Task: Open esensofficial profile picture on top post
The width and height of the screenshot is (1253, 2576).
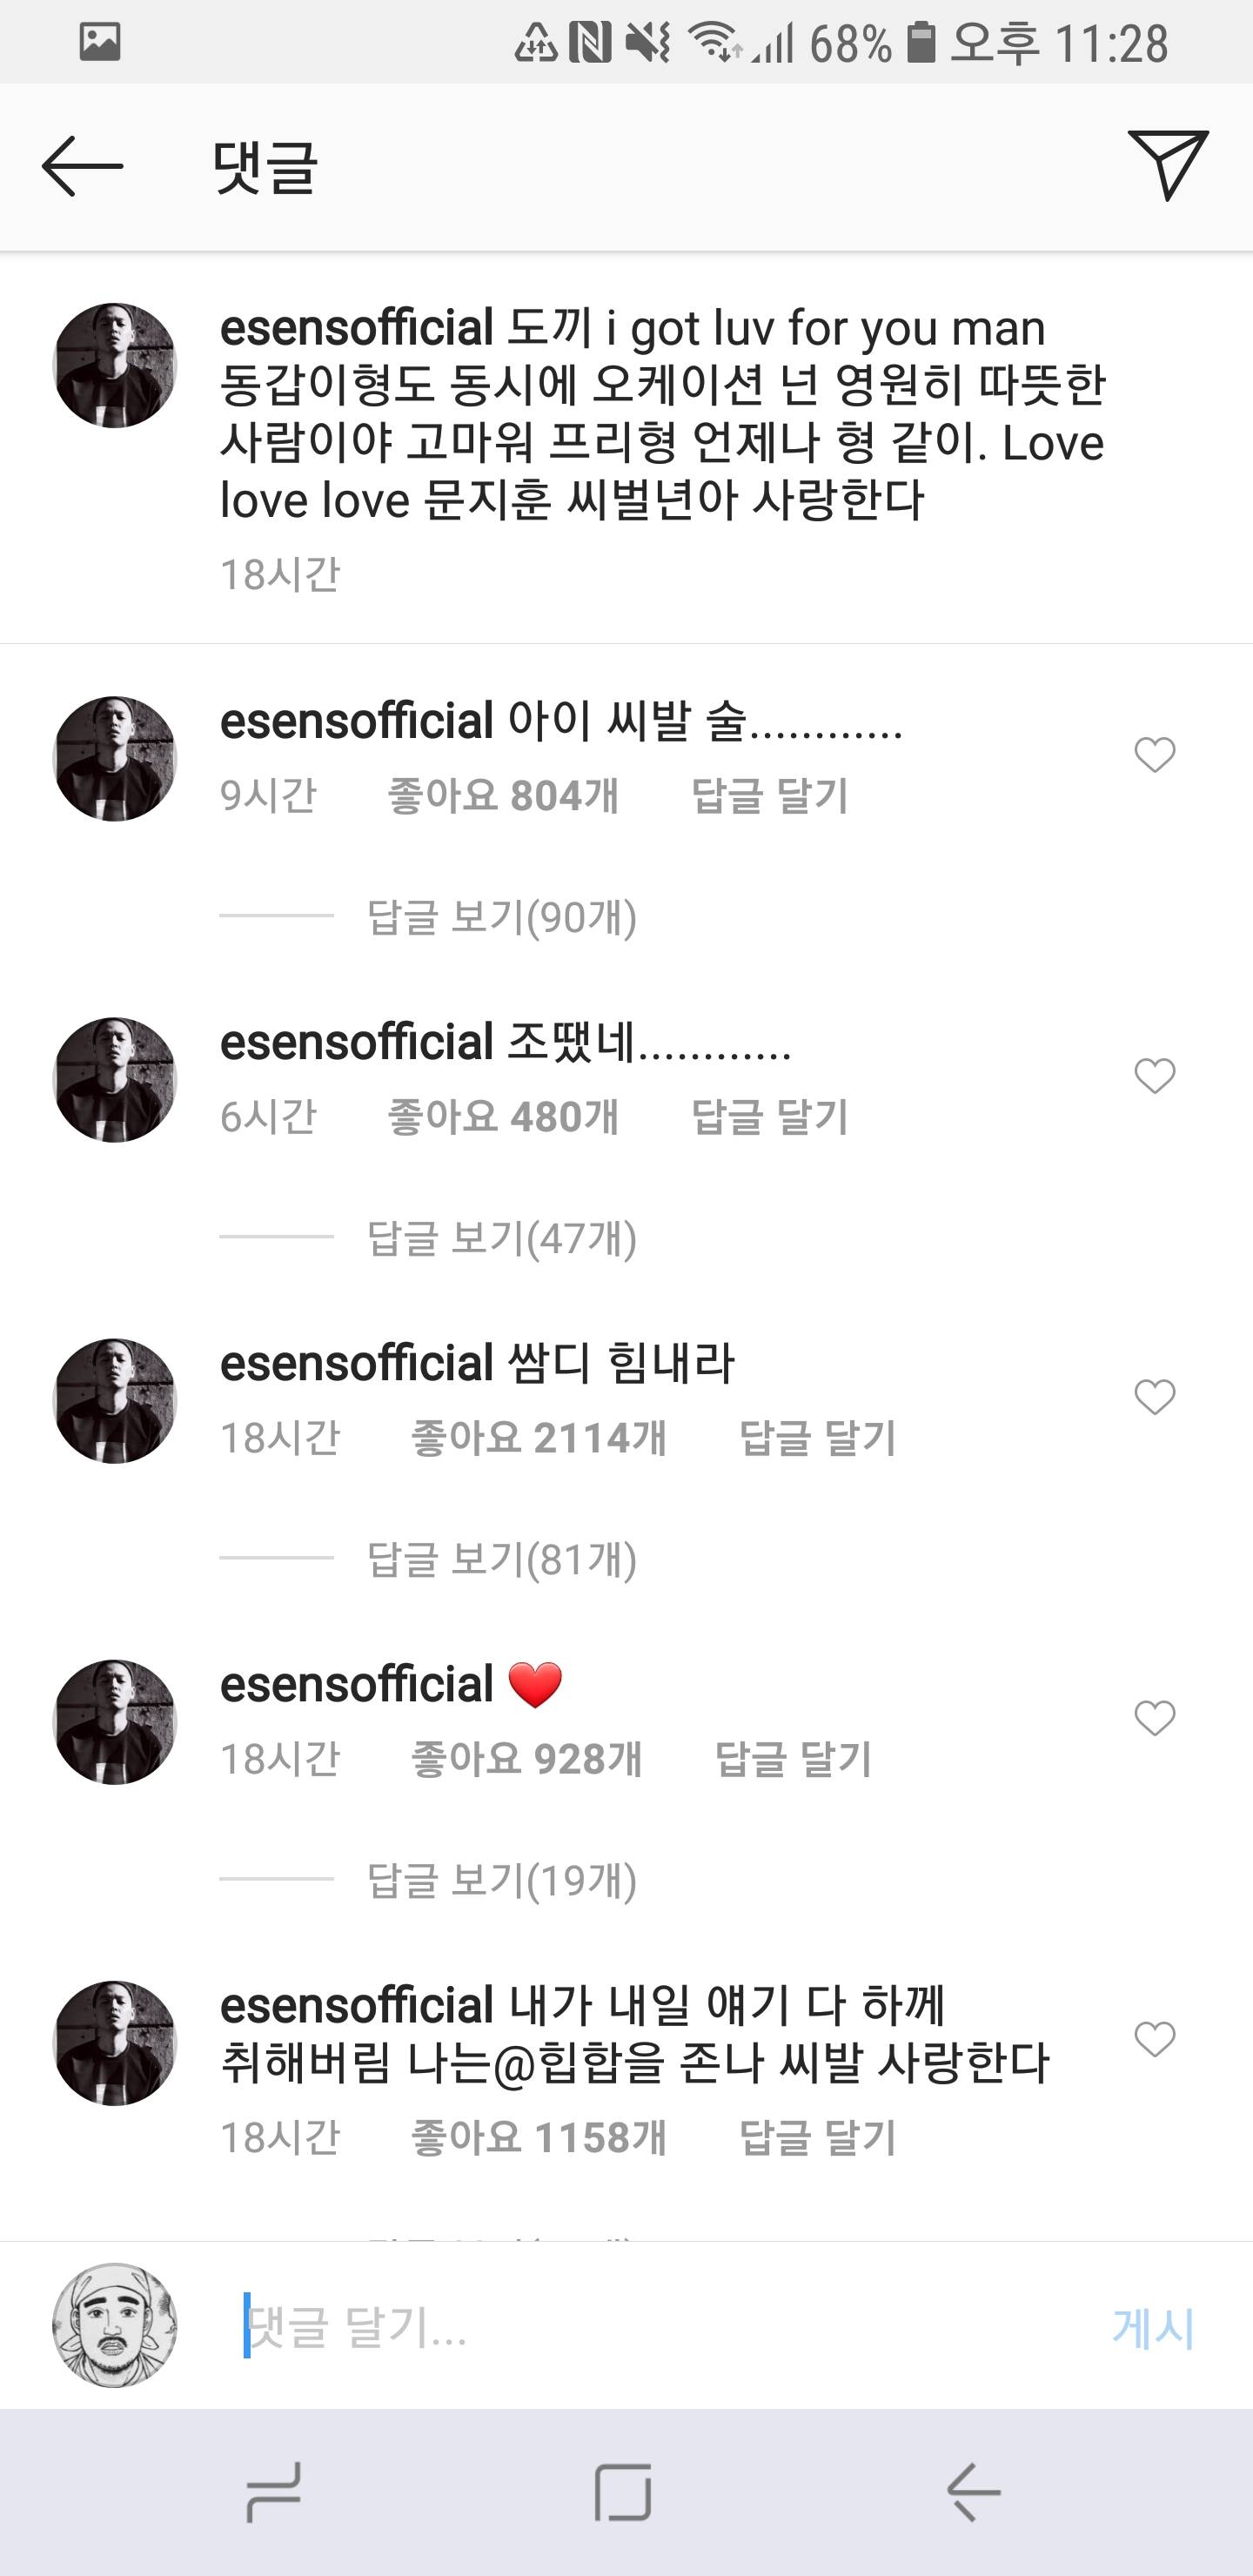Action: click(114, 366)
